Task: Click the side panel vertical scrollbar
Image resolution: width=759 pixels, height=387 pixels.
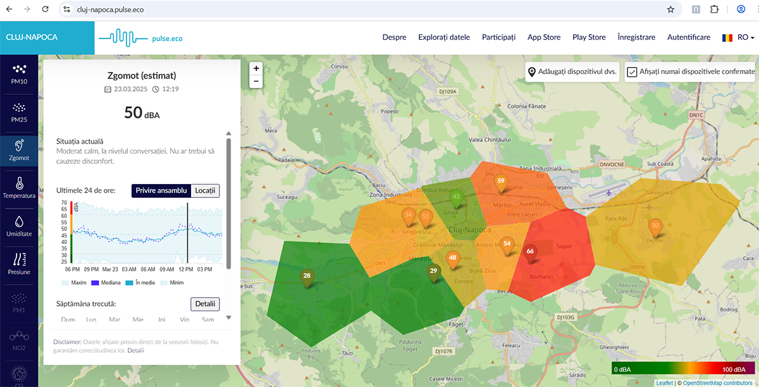Action: point(228,202)
